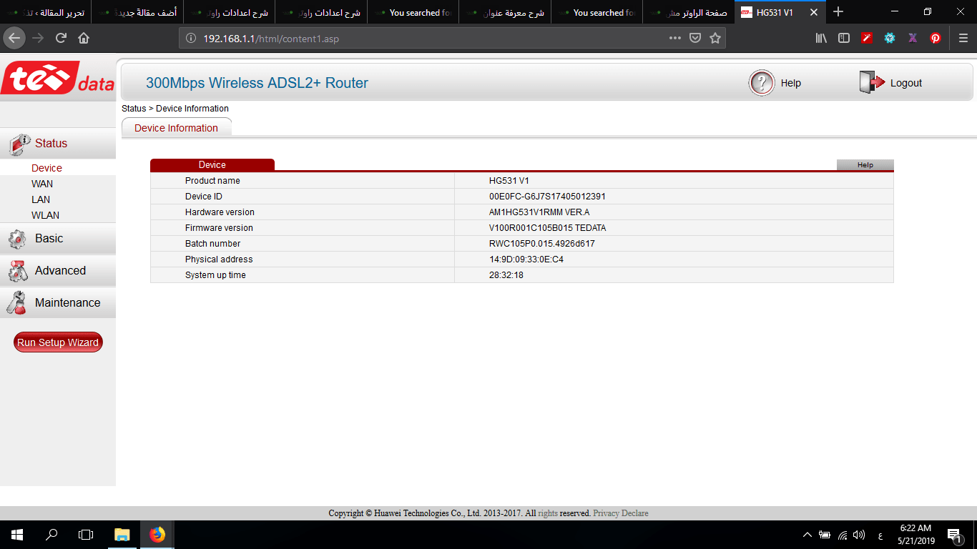Open the Privacy Declare link

pos(621,513)
